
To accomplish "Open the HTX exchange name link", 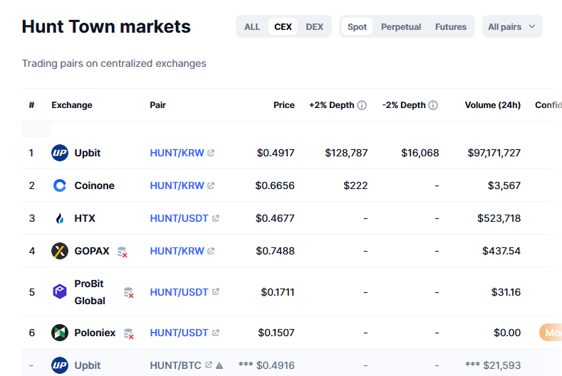I will (85, 218).
